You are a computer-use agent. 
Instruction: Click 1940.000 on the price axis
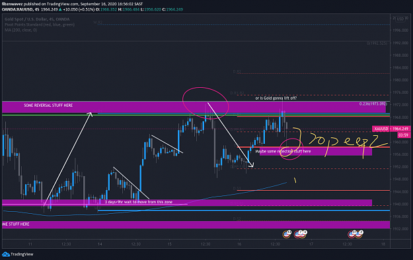click(x=400, y=204)
